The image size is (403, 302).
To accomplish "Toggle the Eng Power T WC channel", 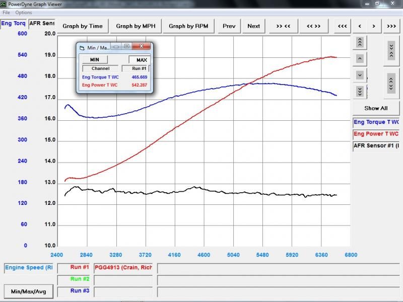I will (x=376, y=134).
